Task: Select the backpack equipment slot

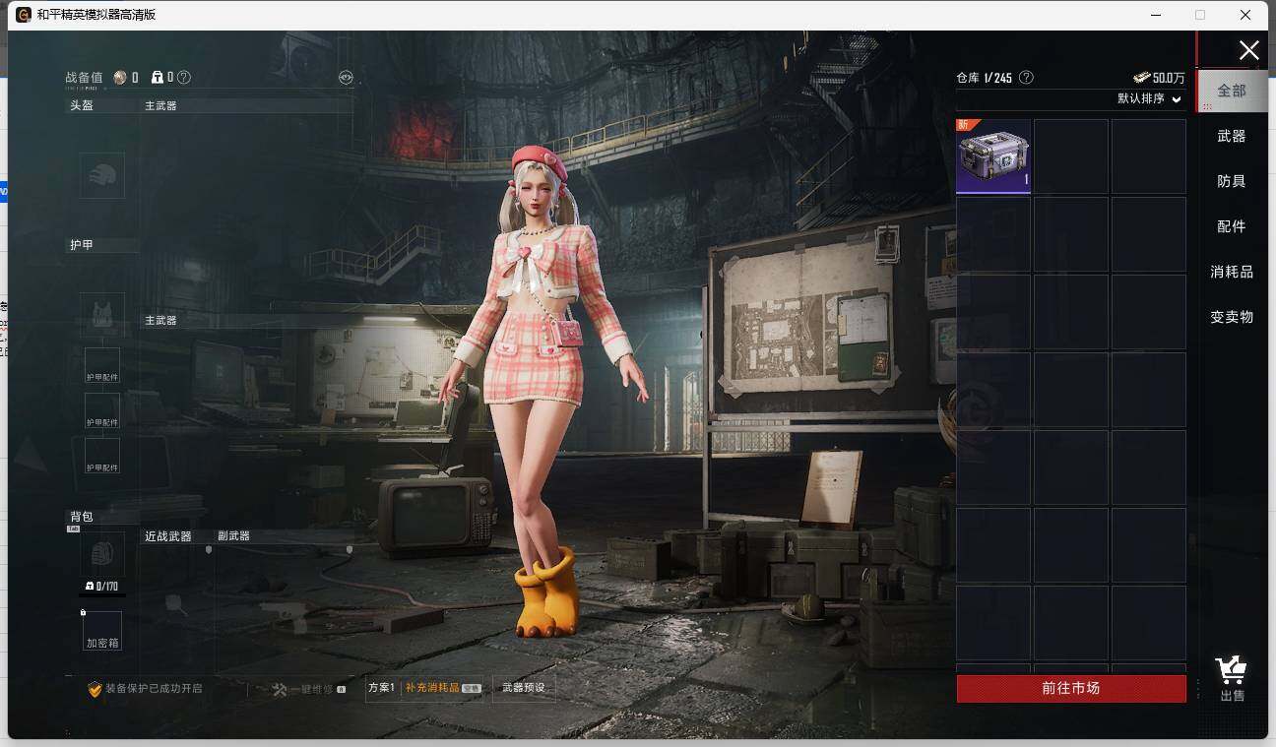Action: click(x=102, y=554)
